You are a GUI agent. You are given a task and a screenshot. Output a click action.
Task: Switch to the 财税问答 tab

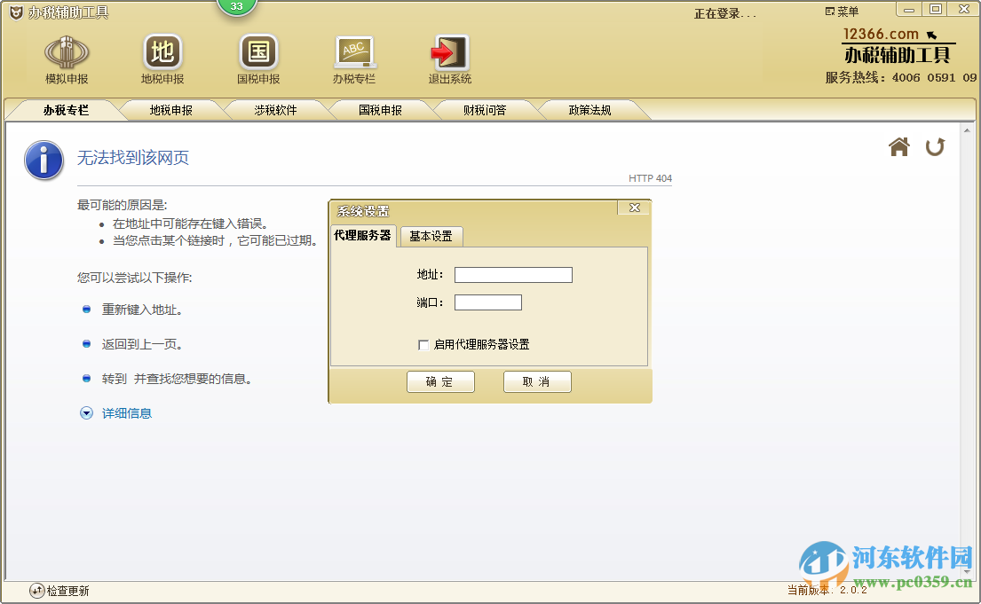coord(487,109)
